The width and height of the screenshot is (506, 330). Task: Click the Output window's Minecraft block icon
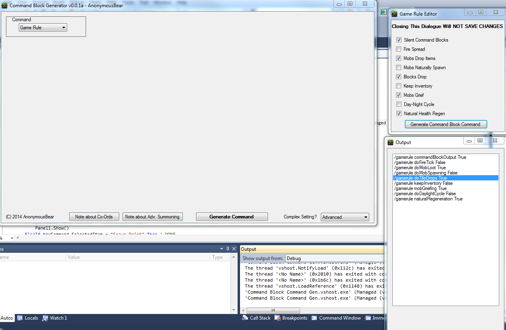coord(391,142)
